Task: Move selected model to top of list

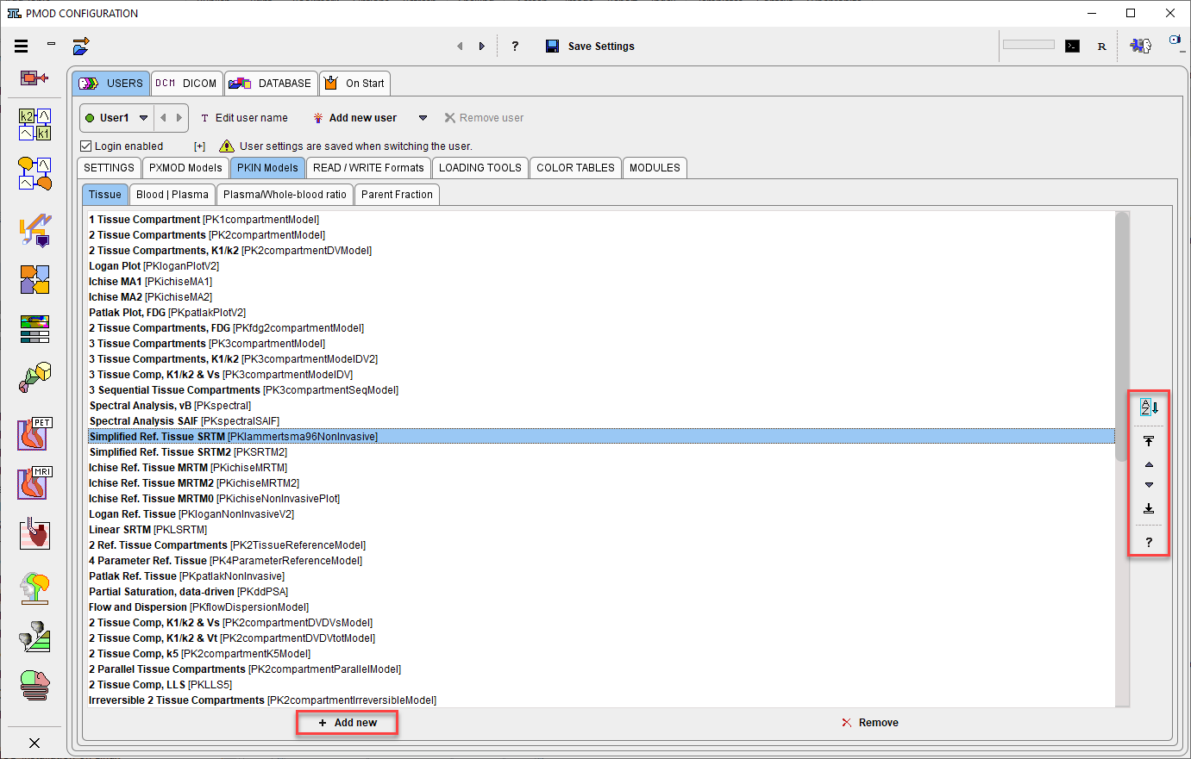Action: coord(1149,441)
